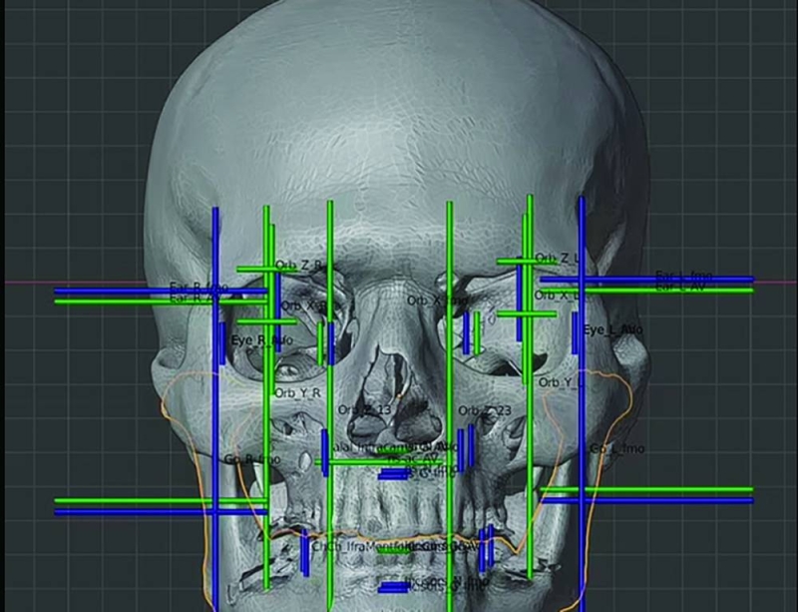The image size is (798, 612).
Task: Select the Orb_Z_23 landmark label
Action: pos(485,411)
